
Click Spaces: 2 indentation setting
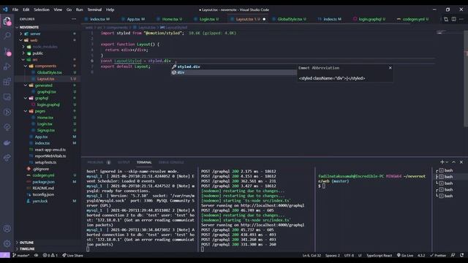click(x=333, y=255)
